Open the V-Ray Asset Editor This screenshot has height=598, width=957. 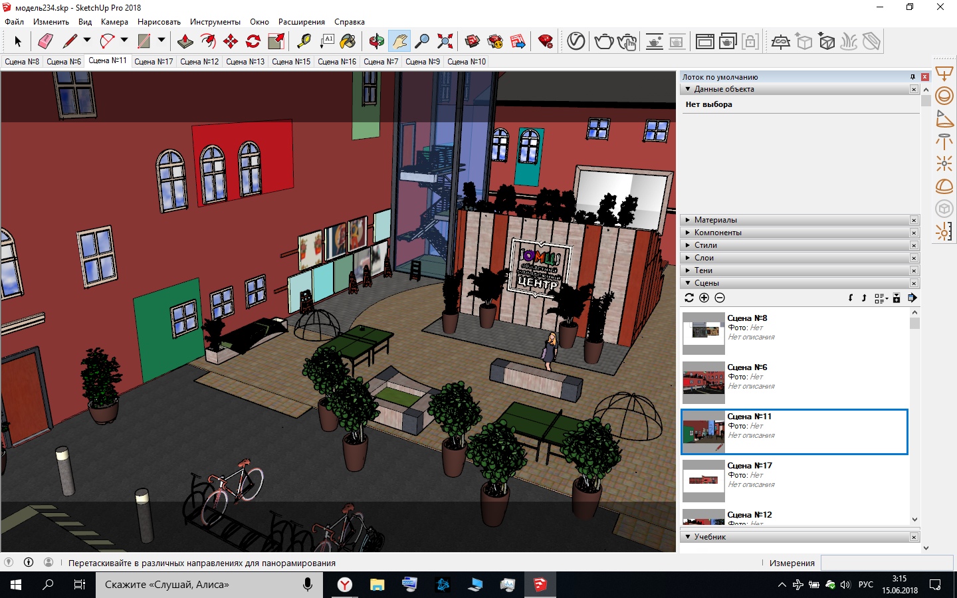[x=576, y=41]
